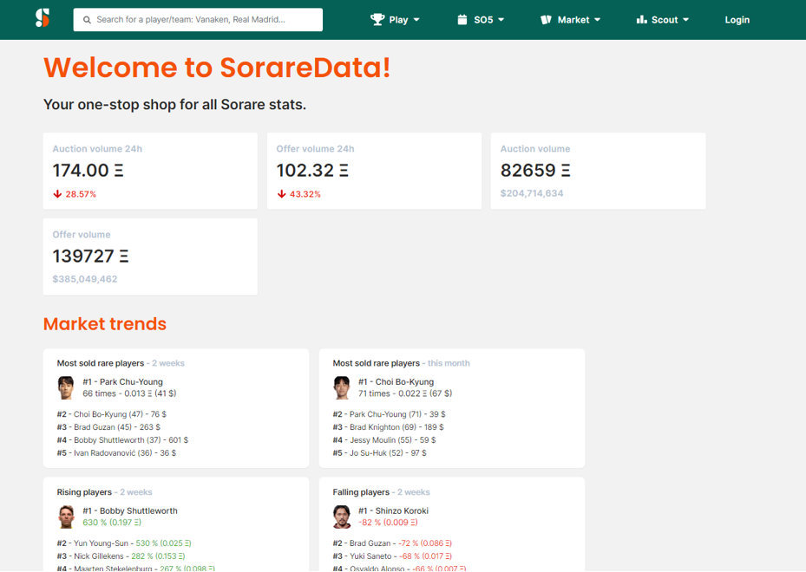Open Bobby Shuttleworth's player photo
The height and width of the screenshot is (572, 806).
tap(66, 517)
